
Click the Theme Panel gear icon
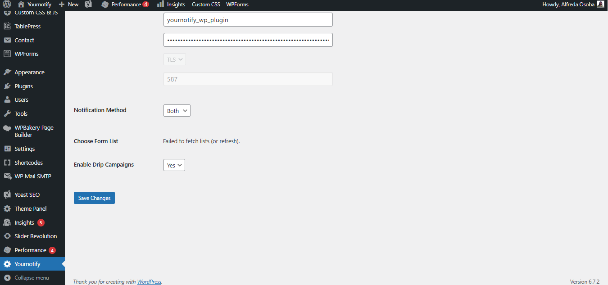[7, 208]
